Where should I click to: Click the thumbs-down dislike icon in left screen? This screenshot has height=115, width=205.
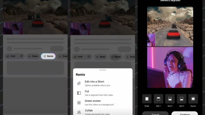pos(21,56)
